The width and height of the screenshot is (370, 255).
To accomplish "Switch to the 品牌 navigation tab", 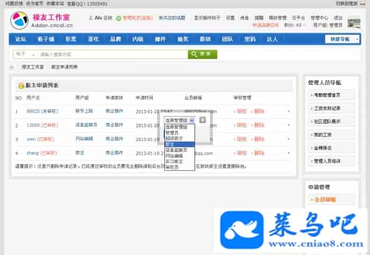I will 115,39.
